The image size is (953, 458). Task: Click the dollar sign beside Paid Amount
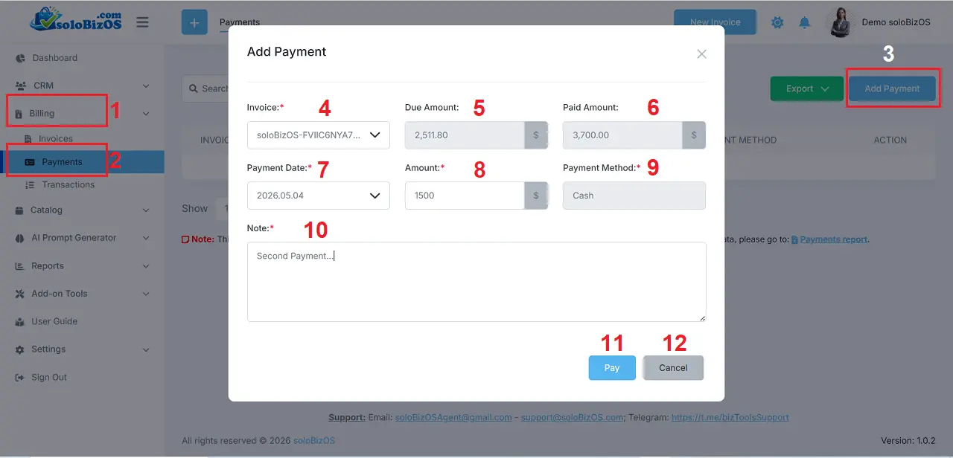(x=694, y=135)
